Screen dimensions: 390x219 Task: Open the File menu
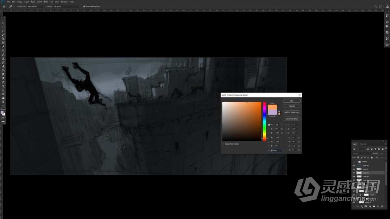click(8, 2)
